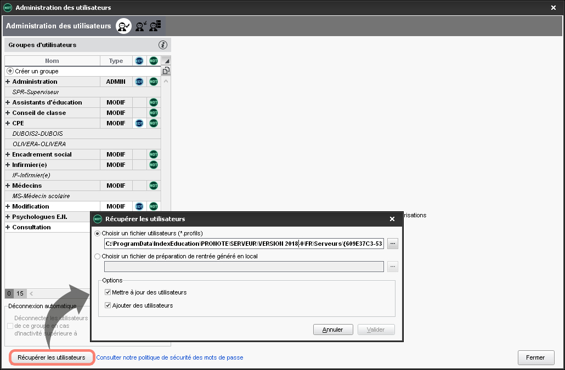This screenshot has width=565, height=370.
Task: Click the NOT icon in Assistants d'éducation row
Action: 154,102
